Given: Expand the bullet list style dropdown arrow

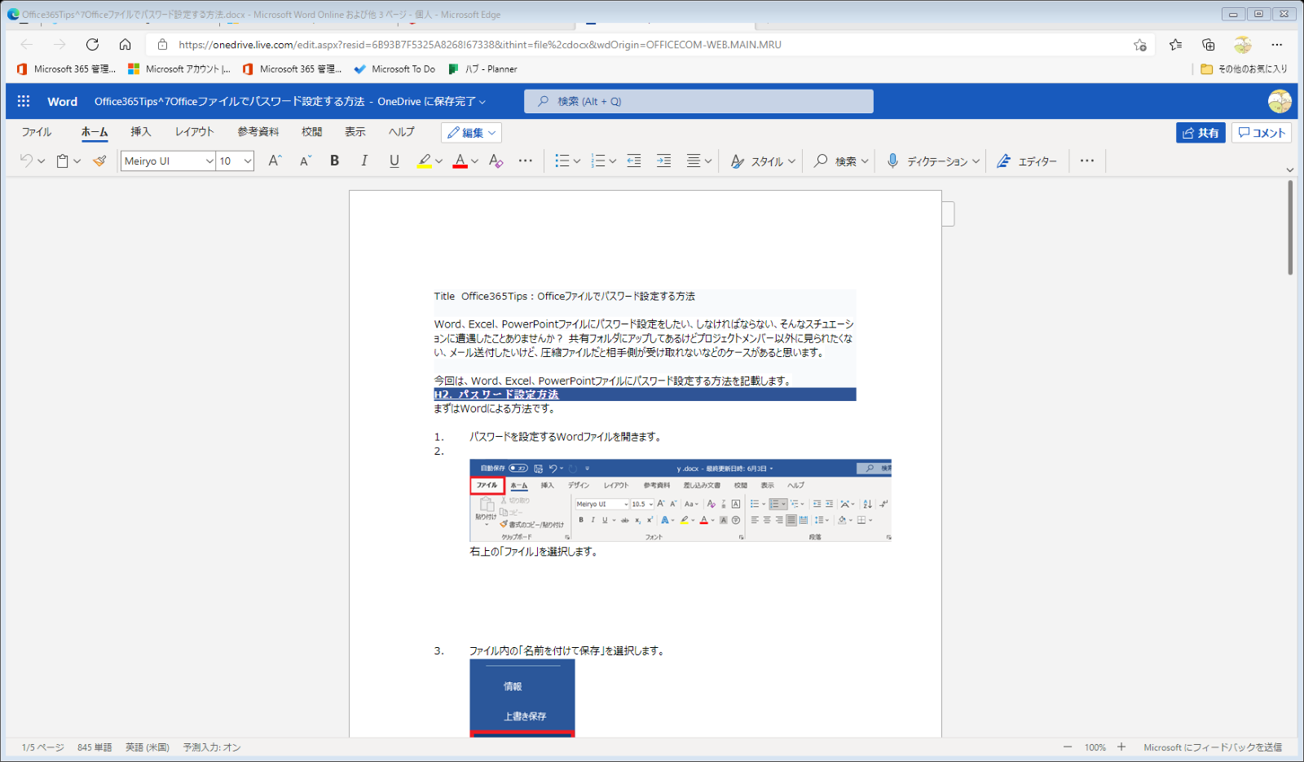Looking at the screenshot, I should [x=577, y=161].
